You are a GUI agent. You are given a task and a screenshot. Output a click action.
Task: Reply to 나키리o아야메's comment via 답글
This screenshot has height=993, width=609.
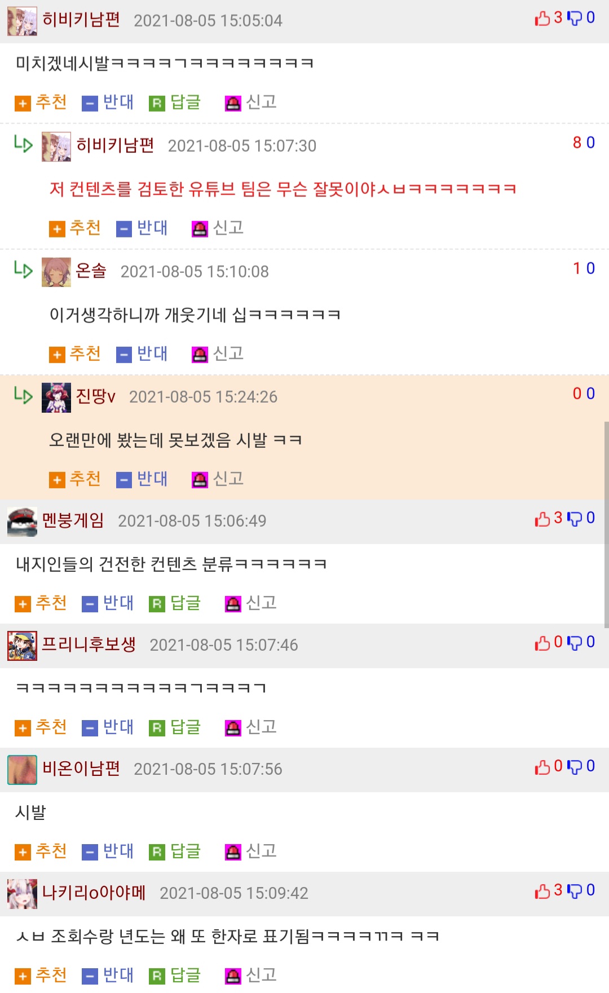[175, 975]
